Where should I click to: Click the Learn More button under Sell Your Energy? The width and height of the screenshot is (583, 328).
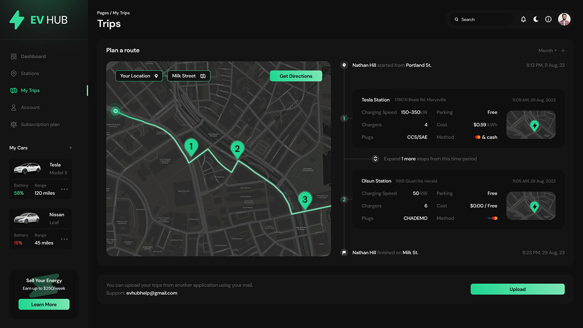pyautogui.click(x=44, y=304)
